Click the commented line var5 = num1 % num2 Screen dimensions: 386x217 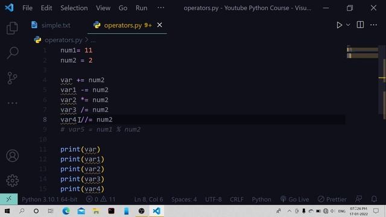point(101,130)
